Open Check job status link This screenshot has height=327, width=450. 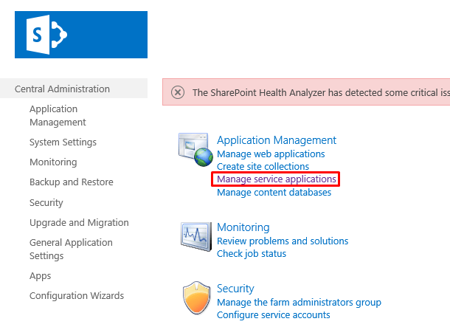click(252, 253)
